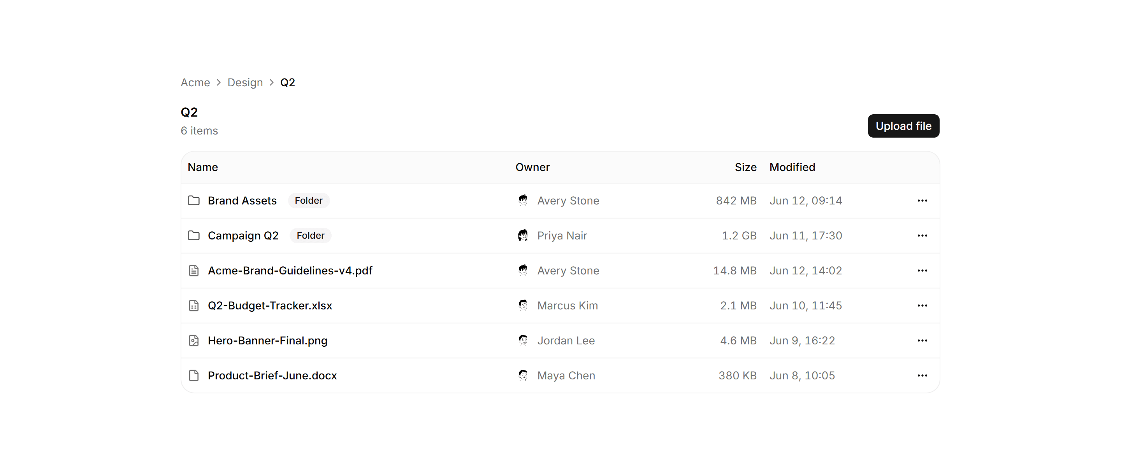The width and height of the screenshot is (1121, 468).
Task: Open actions menu for Product-Brief-June.docx
Action: click(x=922, y=375)
